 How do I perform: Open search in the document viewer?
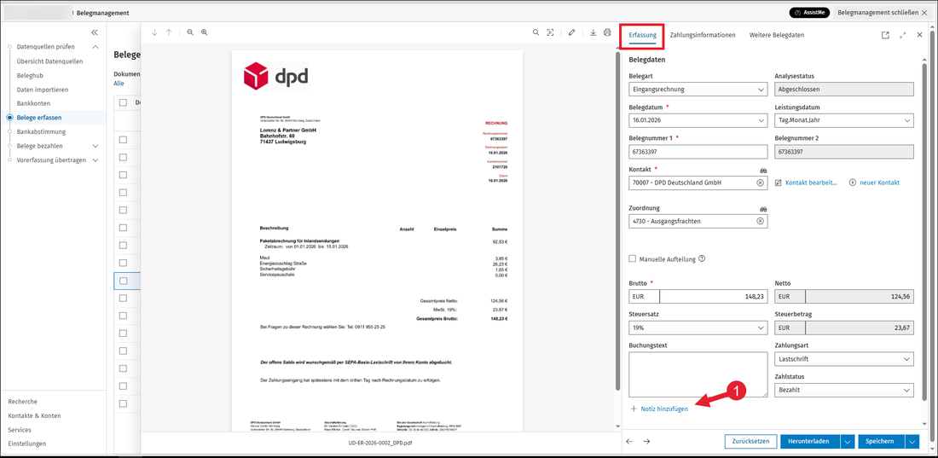pos(536,32)
